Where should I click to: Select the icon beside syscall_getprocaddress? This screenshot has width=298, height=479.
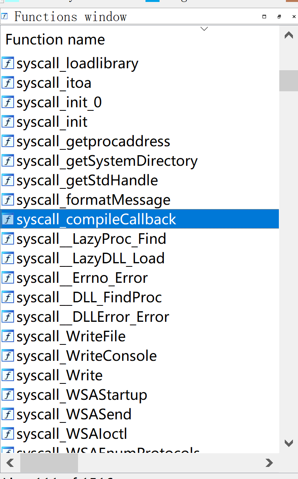pos(8,141)
